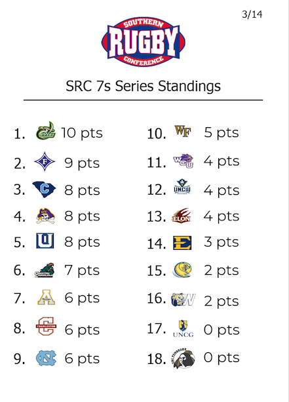Image resolution: width=289 pixels, height=402 pixels.
Task: Select the UNC interlocking NC logo
Action: click(46, 358)
